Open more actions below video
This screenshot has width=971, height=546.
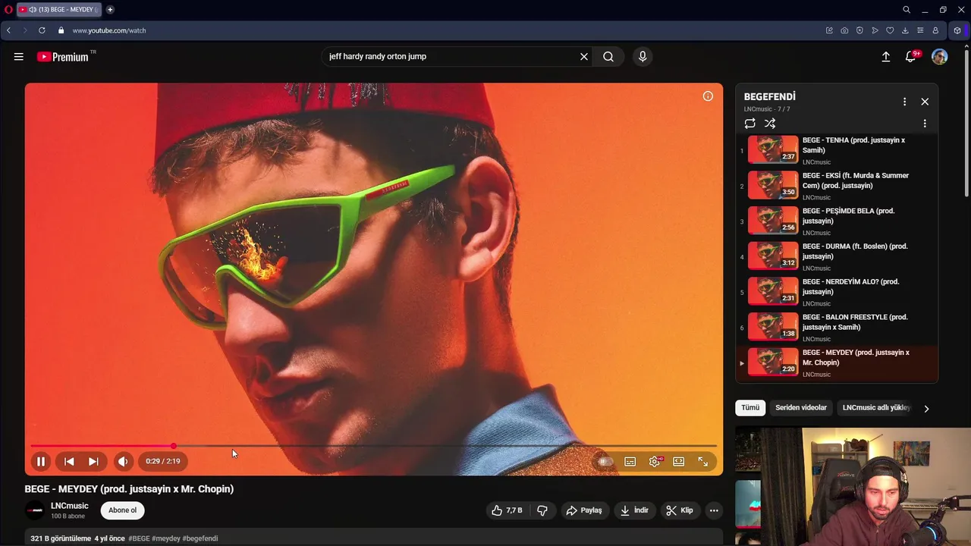[x=714, y=510]
